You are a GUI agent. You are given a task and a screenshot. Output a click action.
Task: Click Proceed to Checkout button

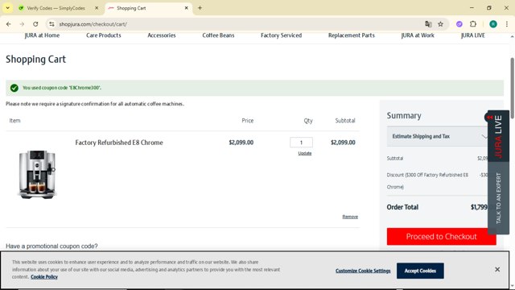441,236
